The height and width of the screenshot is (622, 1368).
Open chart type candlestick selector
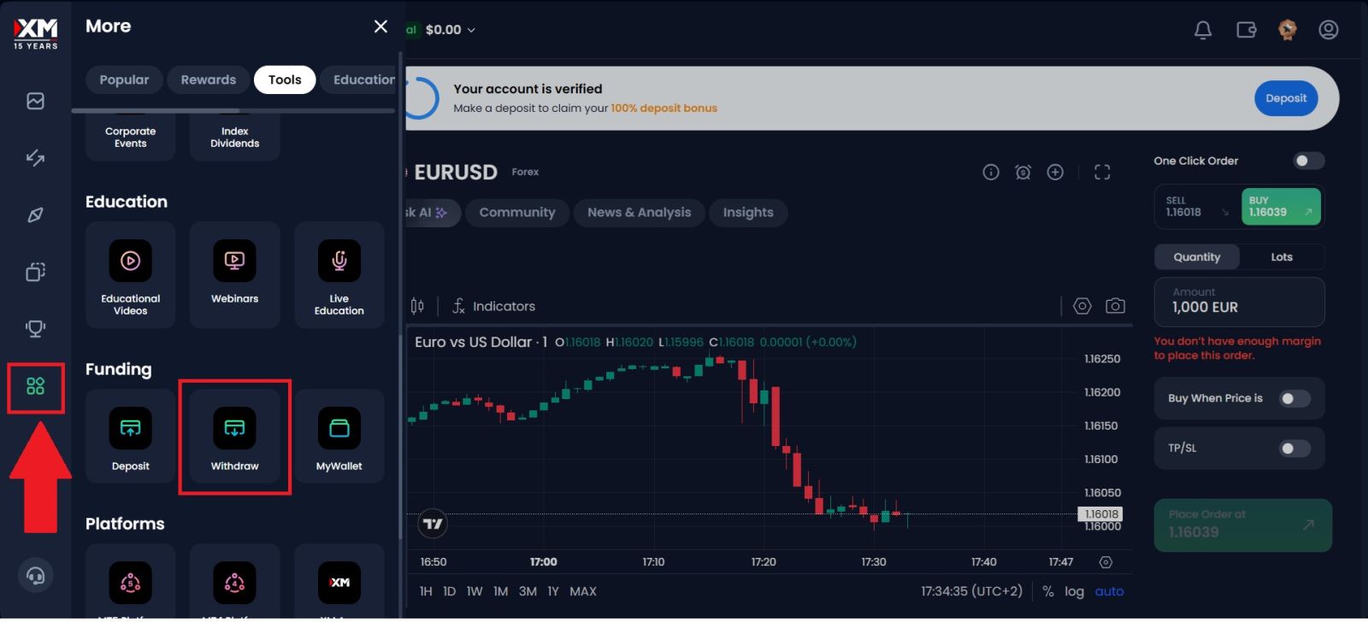point(417,306)
